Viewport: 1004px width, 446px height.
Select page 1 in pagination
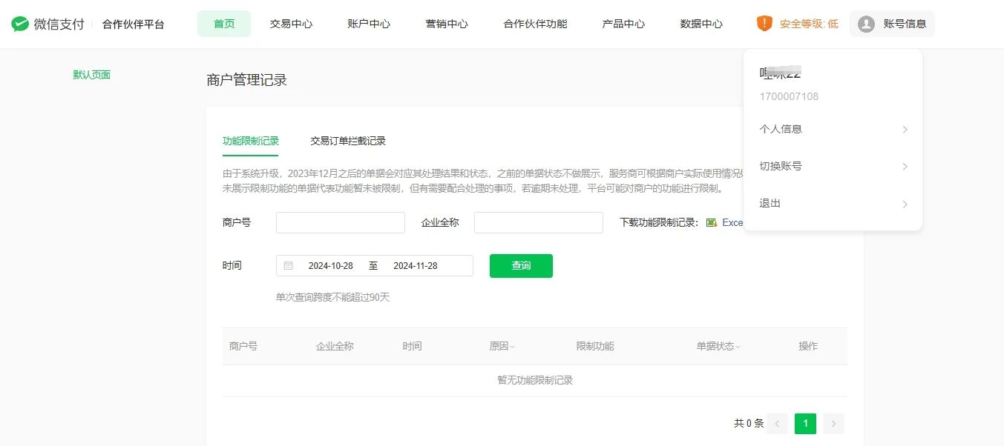(806, 424)
